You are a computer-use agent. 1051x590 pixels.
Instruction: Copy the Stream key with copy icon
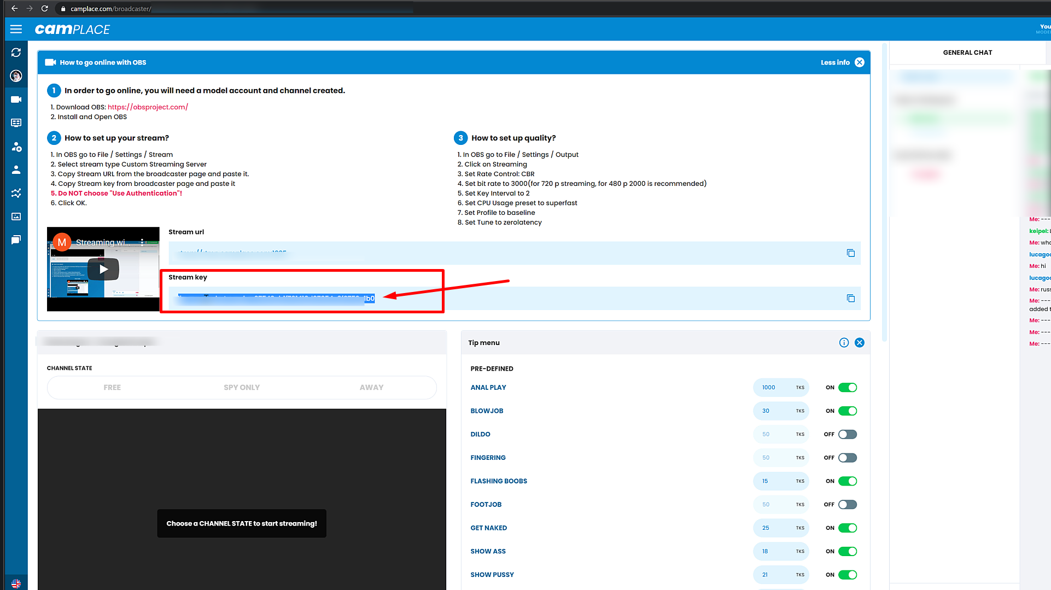coord(850,299)
